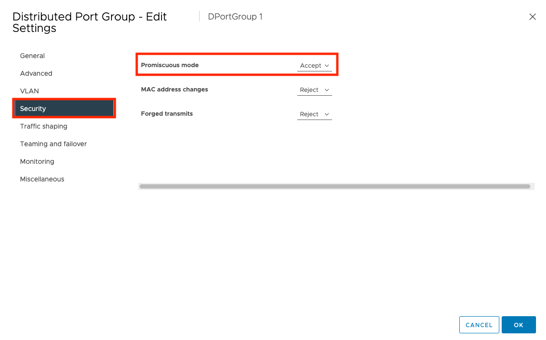
Task: Select the Security section
Action: click(x=33, y=108)
